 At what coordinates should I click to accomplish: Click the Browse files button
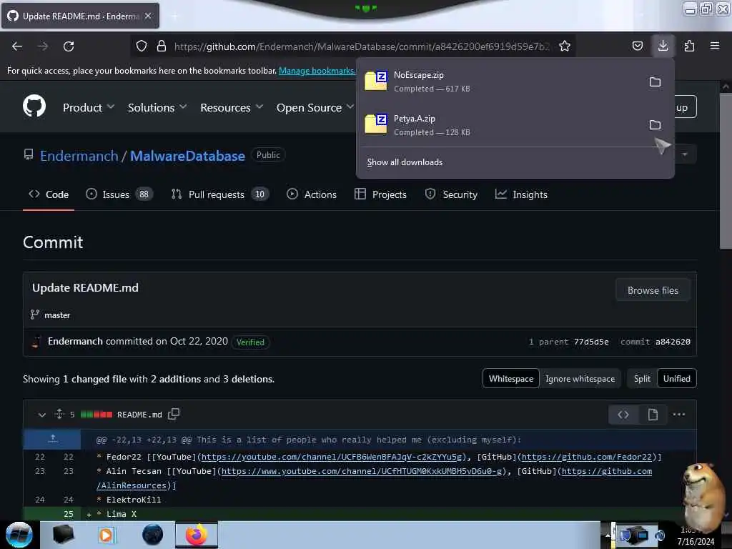point(653,290)
